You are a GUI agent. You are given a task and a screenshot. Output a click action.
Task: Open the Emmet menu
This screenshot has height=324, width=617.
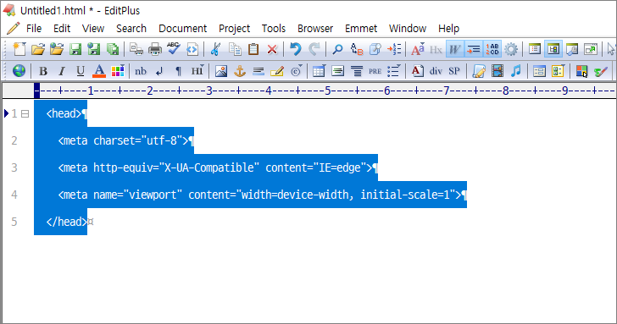pos(361,29)
